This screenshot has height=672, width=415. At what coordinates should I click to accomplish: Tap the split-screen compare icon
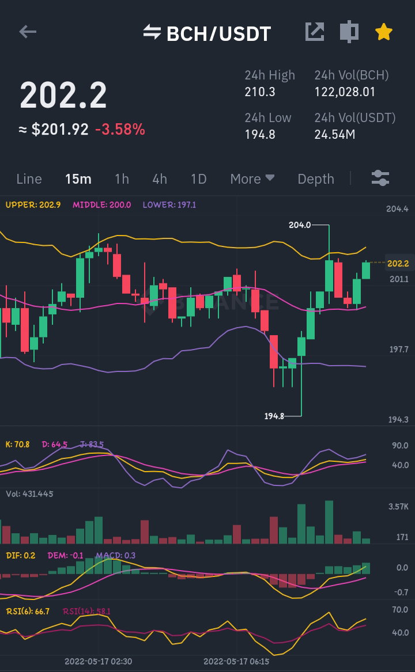(x=349, y=32)
